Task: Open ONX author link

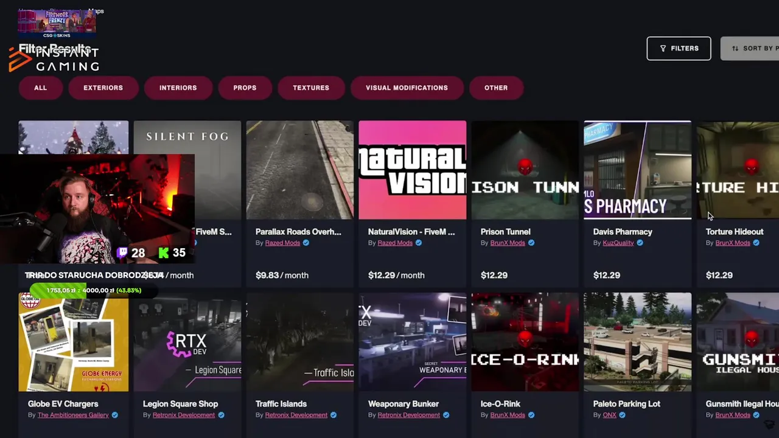Action: point(609,415)
